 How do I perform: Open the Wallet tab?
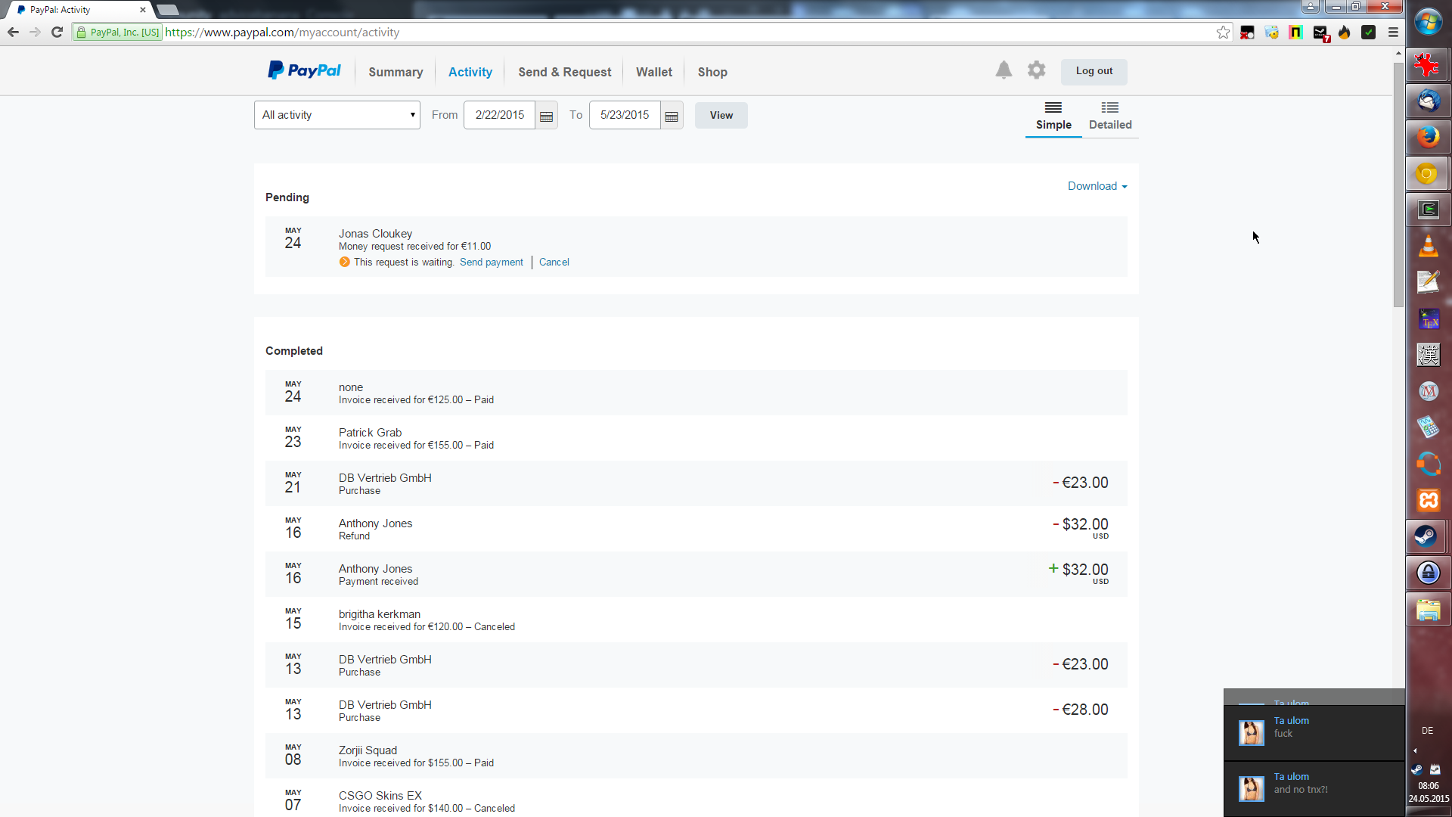coord(653,72)
